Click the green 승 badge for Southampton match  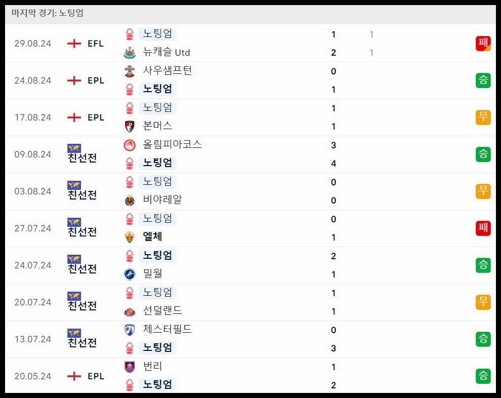click(483, 81)
